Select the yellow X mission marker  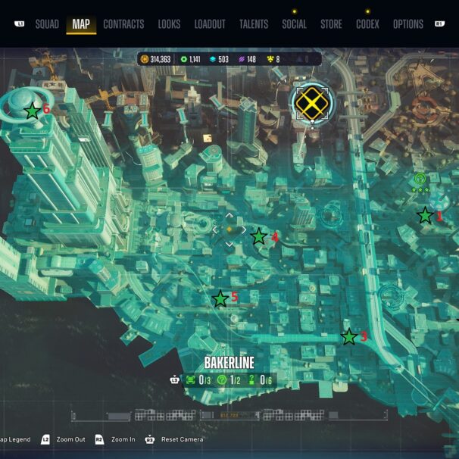(312, 103)
